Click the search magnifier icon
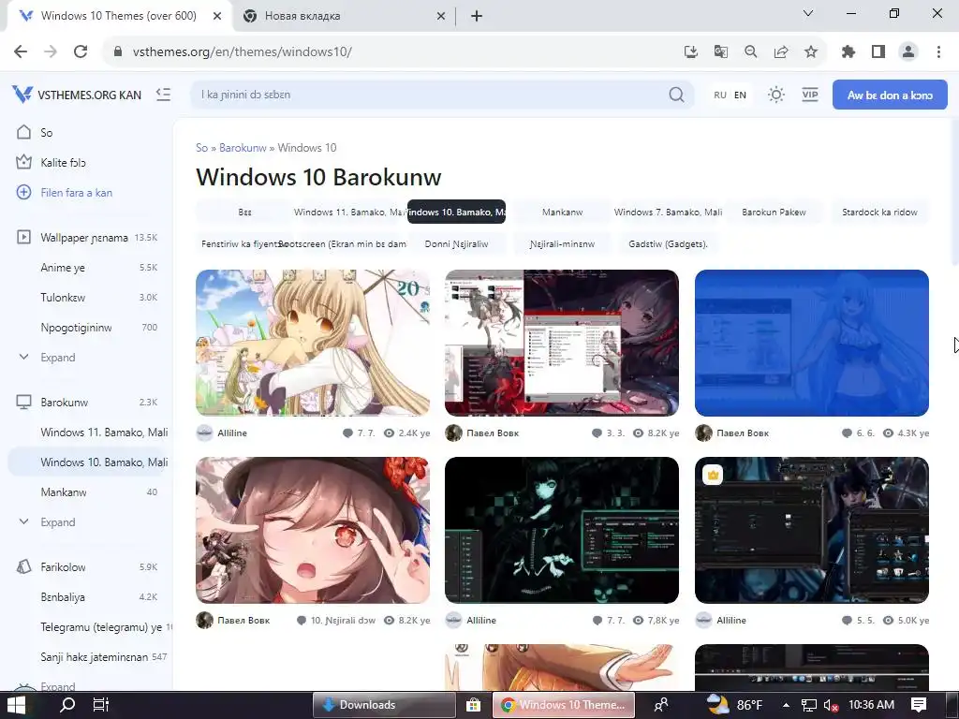This screenshot has width=959, height=719. (676, 95)
